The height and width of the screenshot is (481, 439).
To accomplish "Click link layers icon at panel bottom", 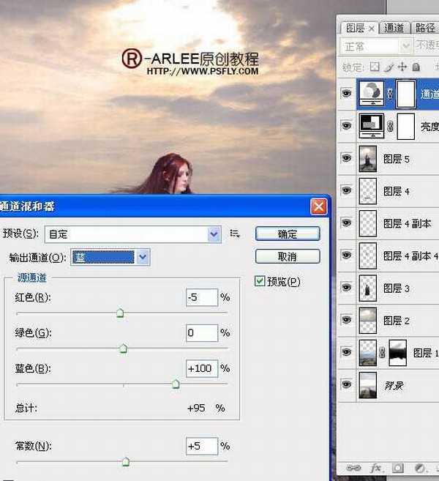I will coord(353,468).
